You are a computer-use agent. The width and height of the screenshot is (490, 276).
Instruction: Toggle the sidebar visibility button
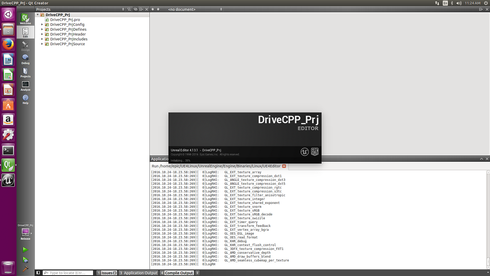point(38,273)
